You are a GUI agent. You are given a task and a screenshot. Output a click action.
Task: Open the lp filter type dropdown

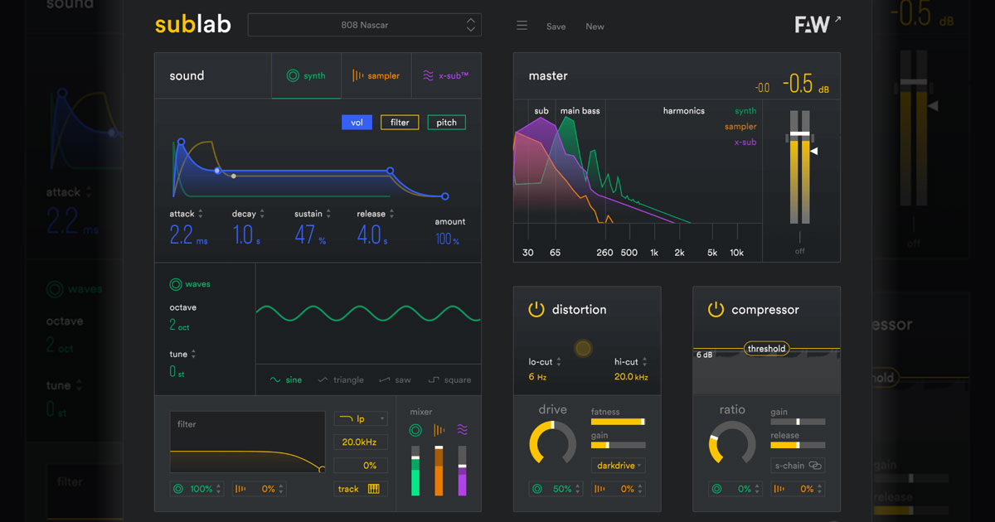[x=361, y=419]
